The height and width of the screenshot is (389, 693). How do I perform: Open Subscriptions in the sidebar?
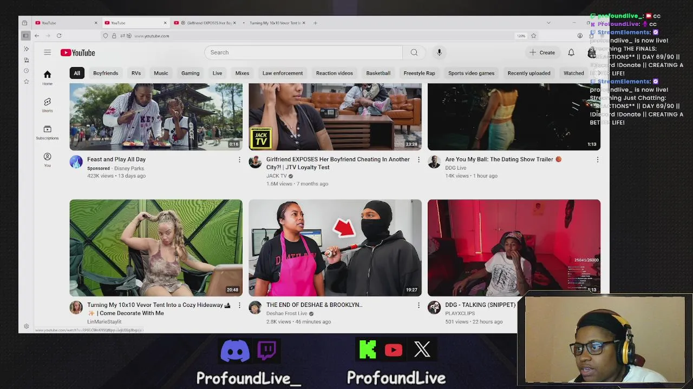click(47, 132)
